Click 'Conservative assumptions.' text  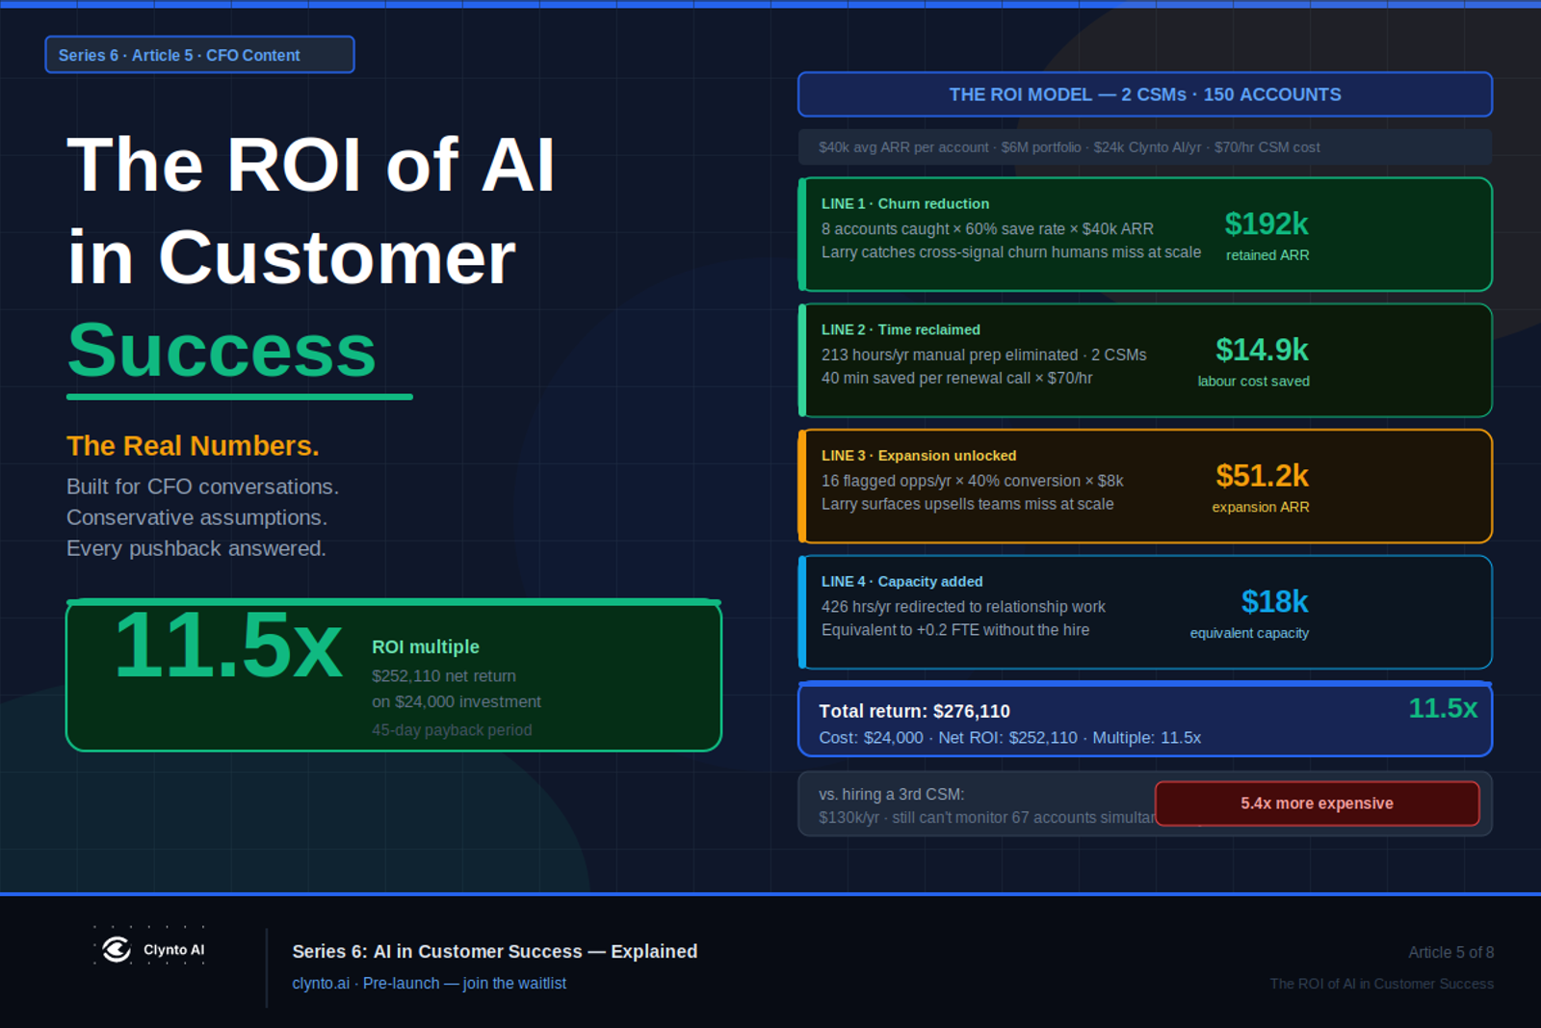[x=196, y=517]
